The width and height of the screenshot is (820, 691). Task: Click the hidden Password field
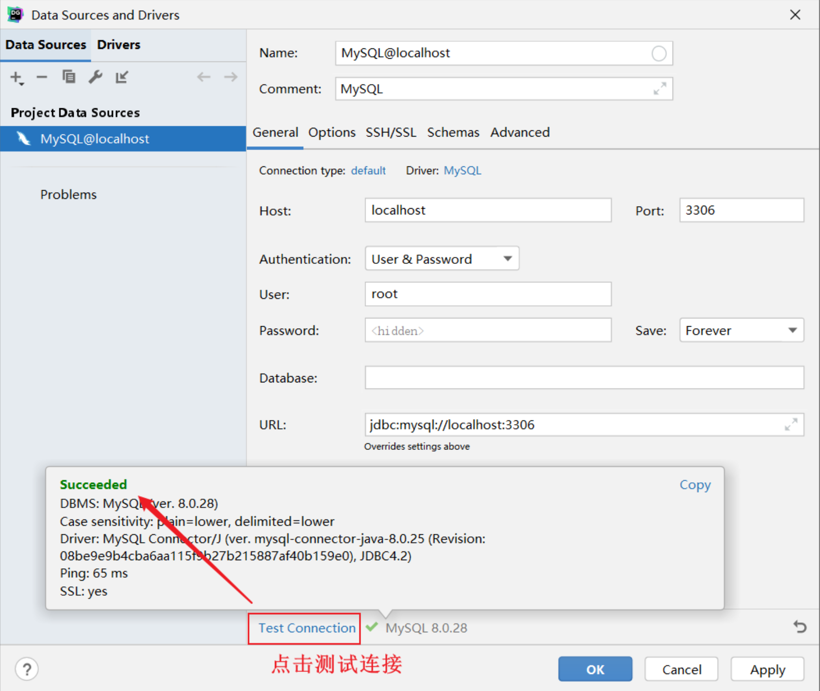pyautogui.click(x=488, y=330)
